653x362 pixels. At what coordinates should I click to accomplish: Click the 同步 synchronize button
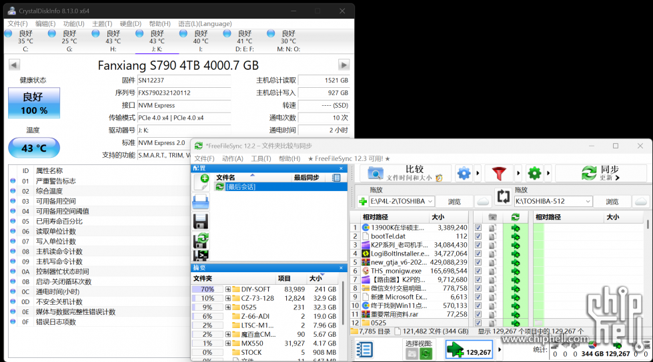601,173
